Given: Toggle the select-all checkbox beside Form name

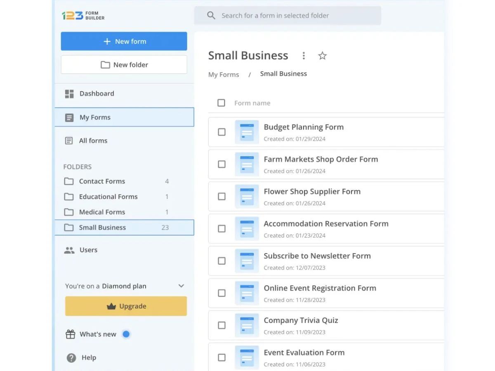Looking at the screenshot, I should point(222,103).
